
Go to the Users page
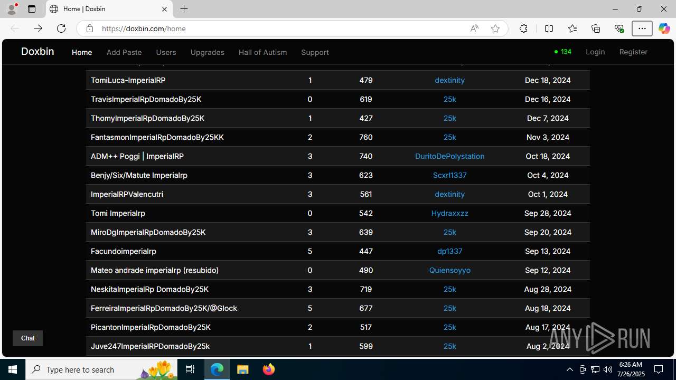166,52
